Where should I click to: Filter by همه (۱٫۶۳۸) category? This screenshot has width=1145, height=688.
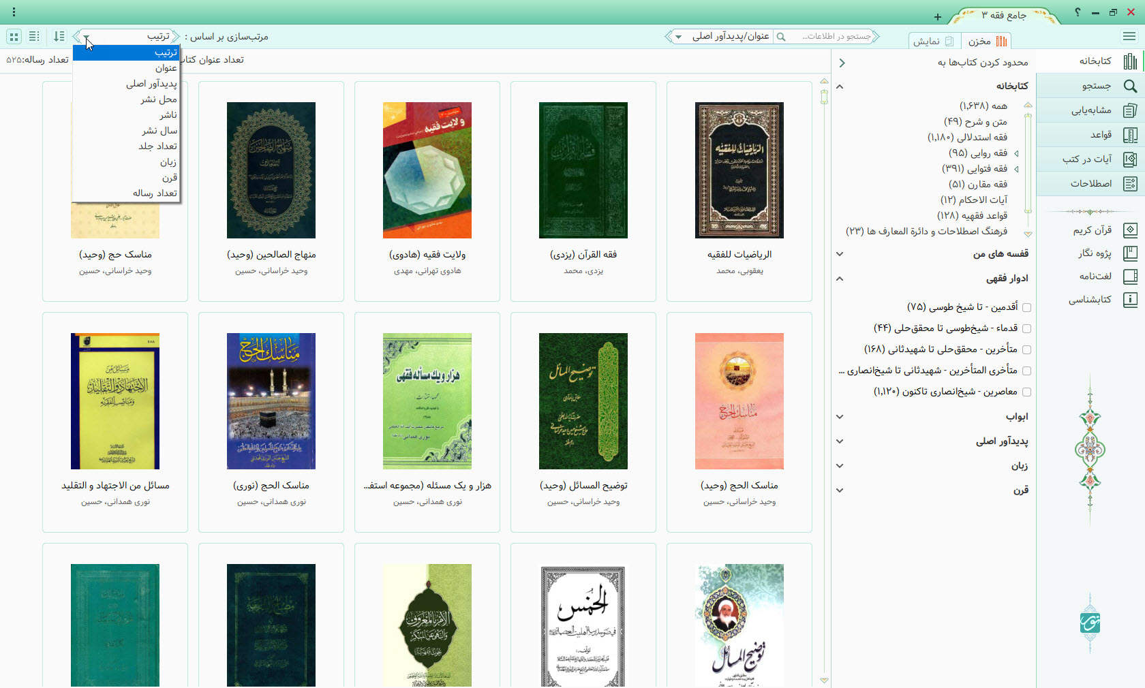(983, 106)
